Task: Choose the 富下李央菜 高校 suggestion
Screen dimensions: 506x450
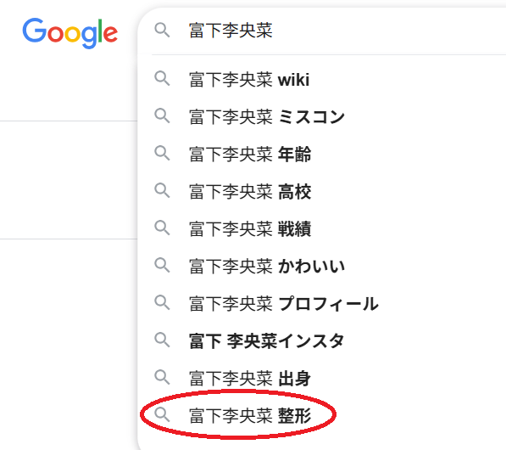Action: [323, 191]
